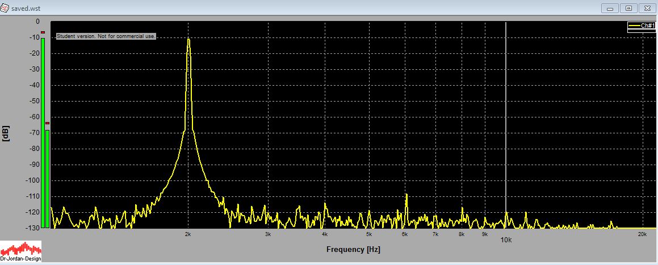Click the -70 dB tick label
Screen dimensions: 658x265
click(35, 133)
